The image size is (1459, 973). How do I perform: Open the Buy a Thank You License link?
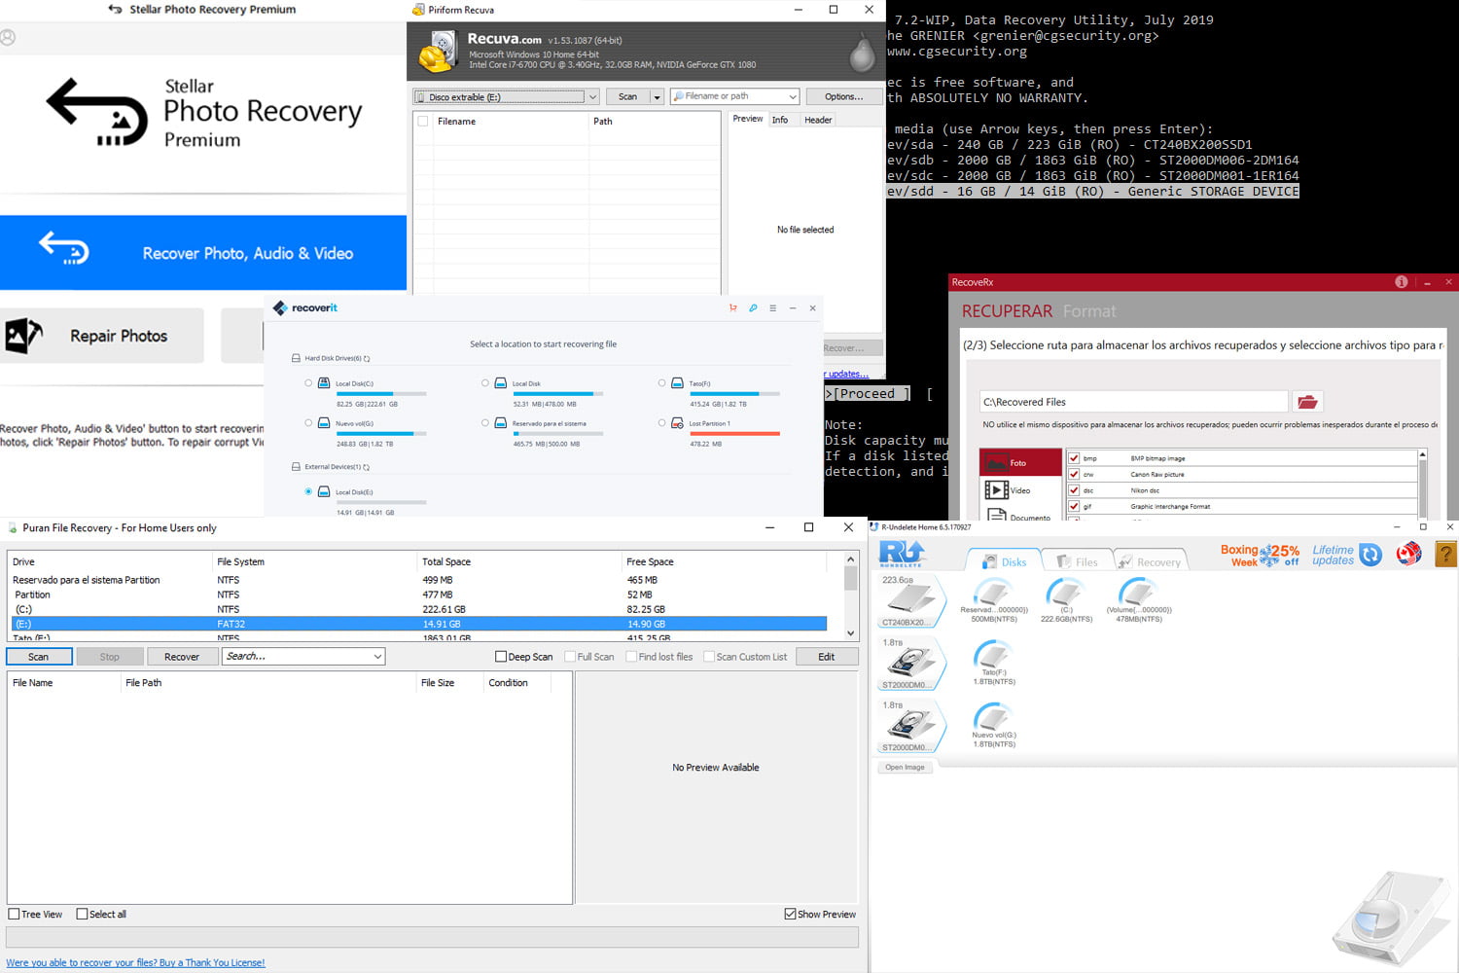[x=135, y=963]
